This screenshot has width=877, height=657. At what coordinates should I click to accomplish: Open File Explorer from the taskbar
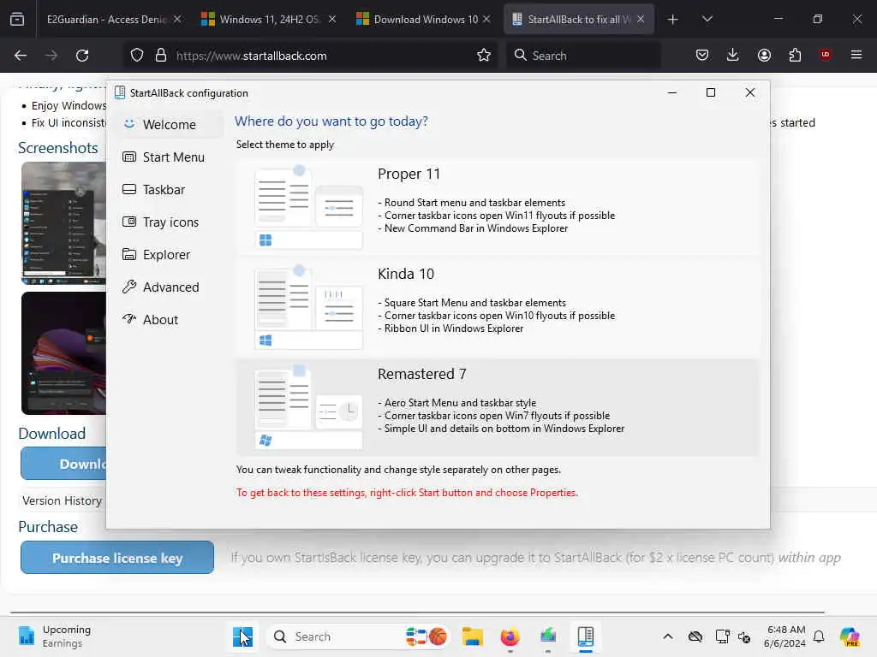(x=472, y=636)
